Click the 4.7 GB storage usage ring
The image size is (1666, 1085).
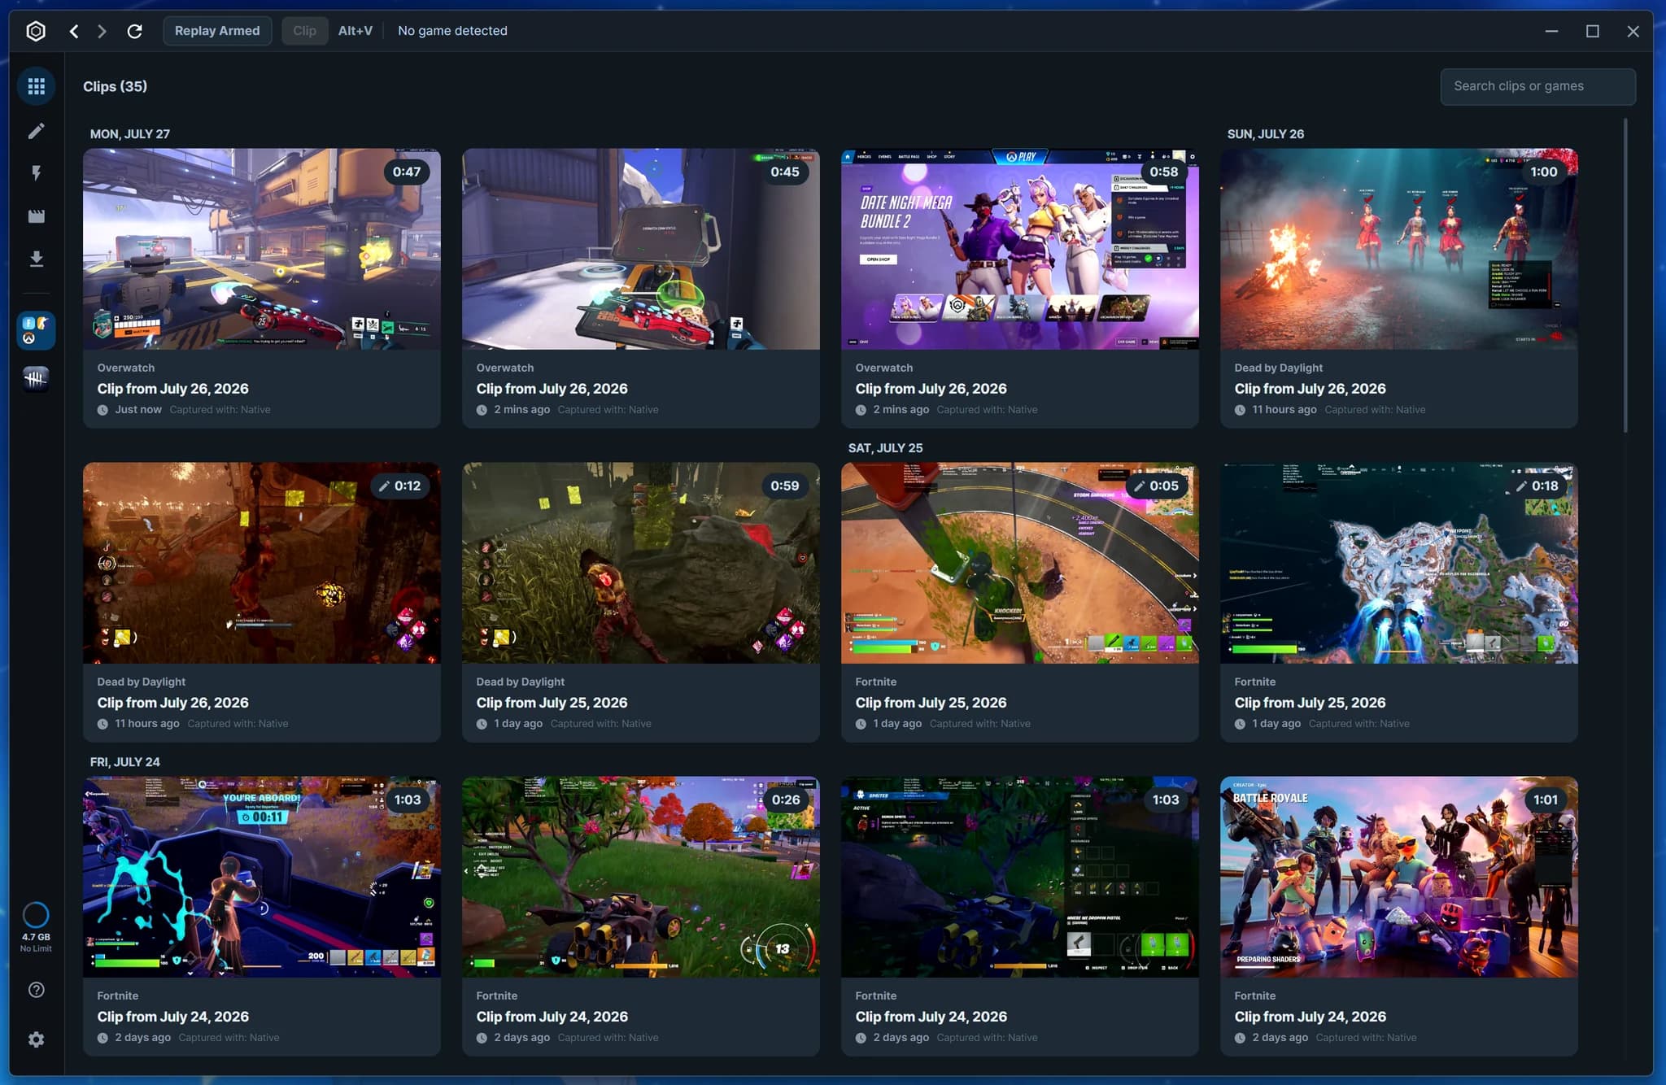(36, 915)
